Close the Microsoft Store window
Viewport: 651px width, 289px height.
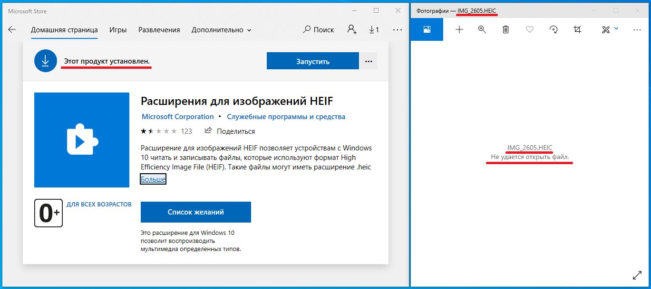tap(398, 10)
